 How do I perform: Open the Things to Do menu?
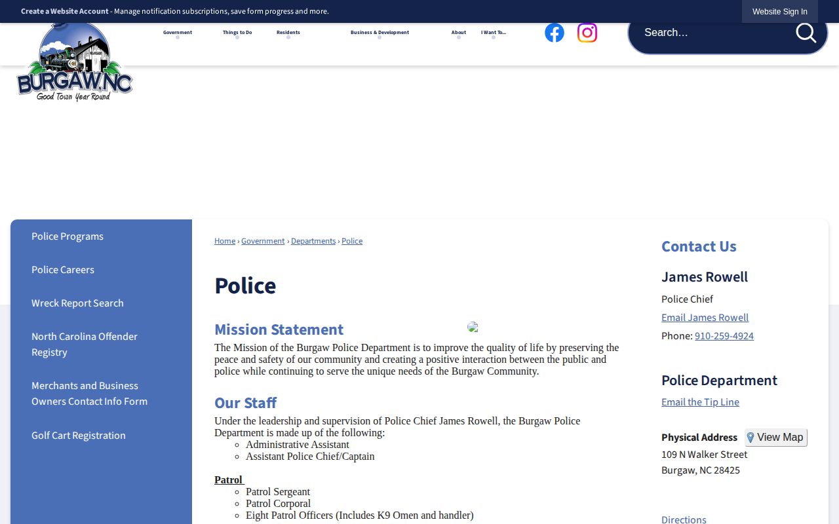point(237,32)
